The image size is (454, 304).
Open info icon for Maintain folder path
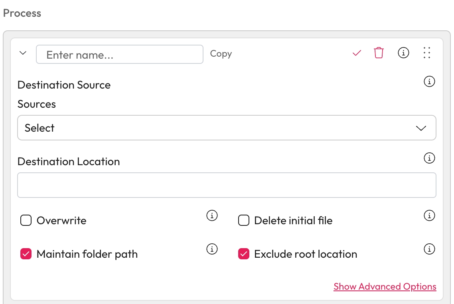point(212,249)
